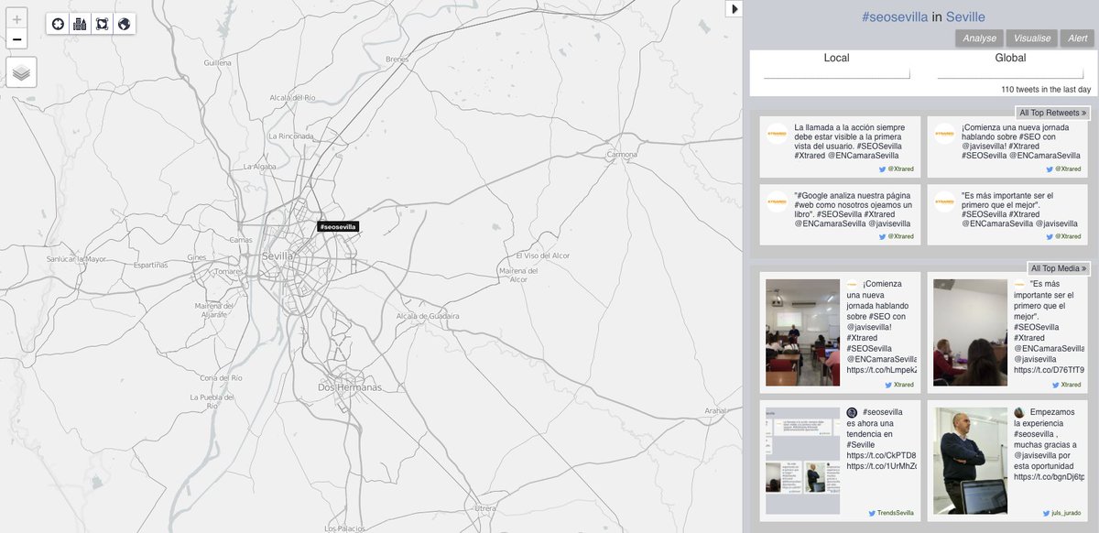Click Xtrared avatar on '¡Comienza una nueva' retweet

click(x=943, y=133)
